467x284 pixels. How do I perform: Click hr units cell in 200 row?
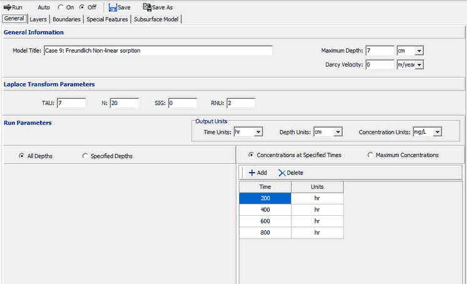317,198
